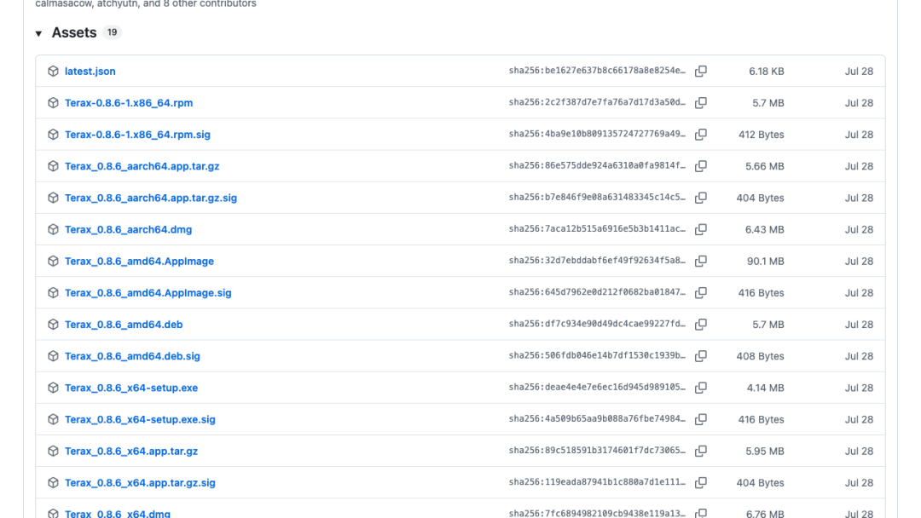Viewport: 921px width, 518px height.
Task: Collapse the Assets section triangle
Action: point(38,33)
